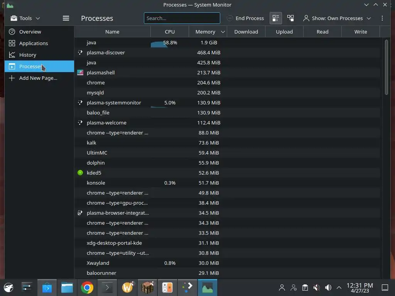
Task: Open Google Chrome from the taskbar
Action: pos(87,288)
